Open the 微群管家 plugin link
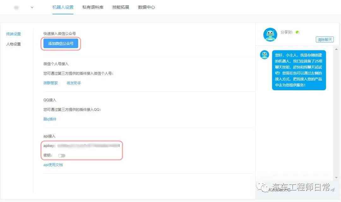The width and height of the screenshot is (341, 202). pos(51,83)
